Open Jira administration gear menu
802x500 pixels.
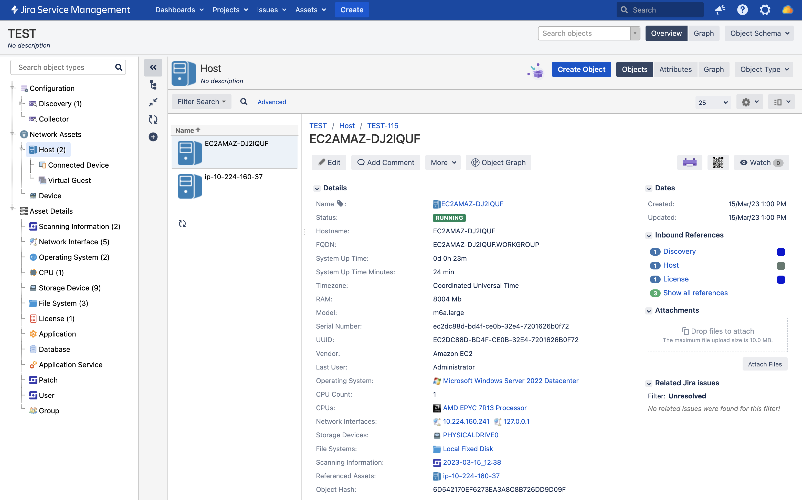click(x=765, y=9)
